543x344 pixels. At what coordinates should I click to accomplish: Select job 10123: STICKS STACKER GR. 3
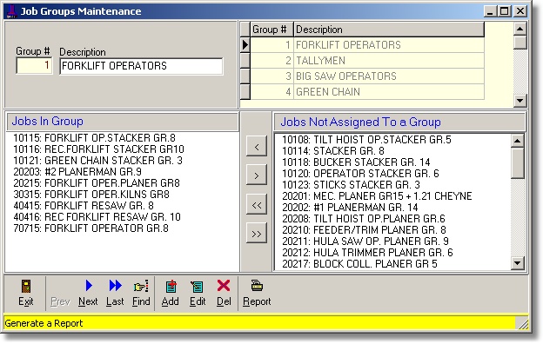(352, 185)
